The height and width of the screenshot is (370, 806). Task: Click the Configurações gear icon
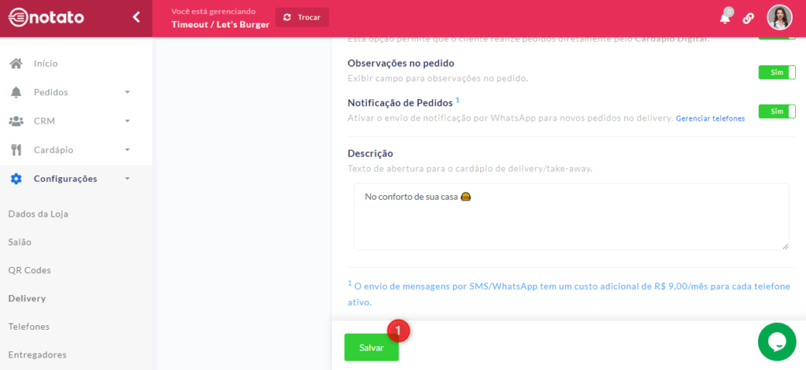tap(16, 179)
